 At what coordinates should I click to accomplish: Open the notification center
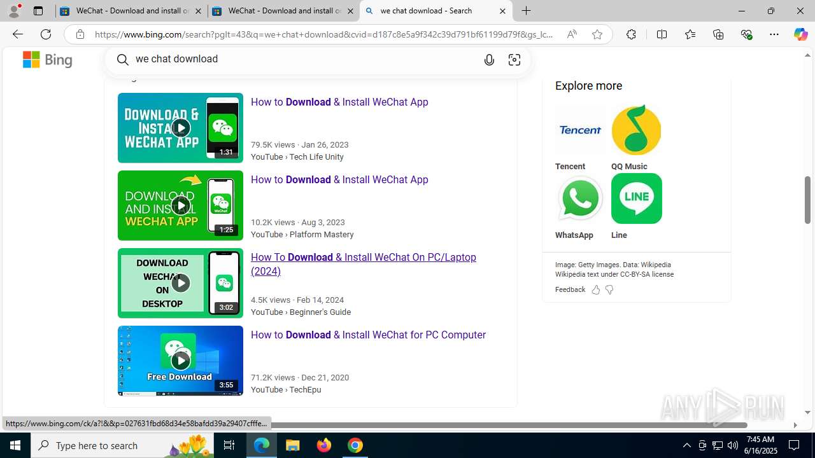point(794,445)
